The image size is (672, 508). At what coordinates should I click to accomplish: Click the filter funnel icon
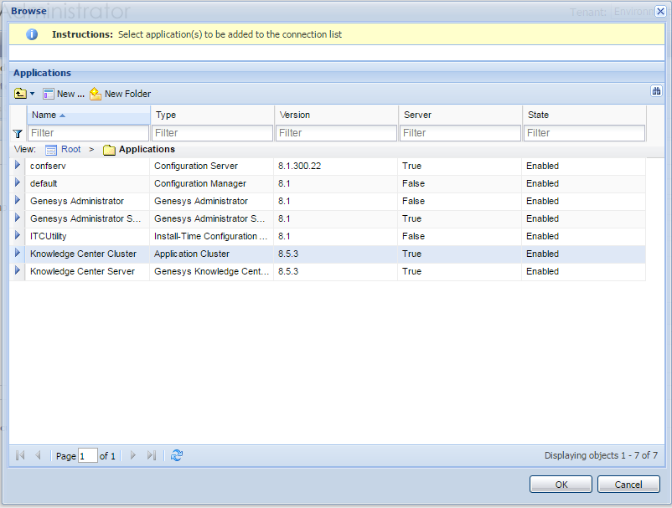tap(18, 134)
